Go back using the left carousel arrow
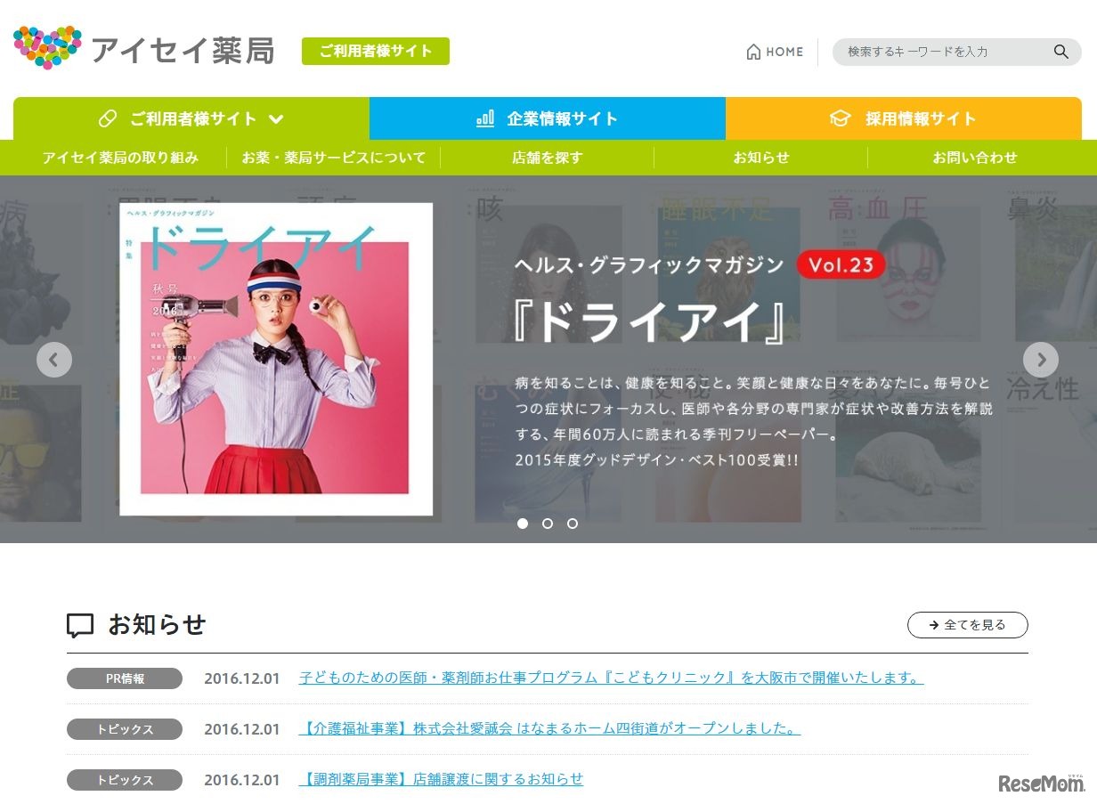This screenshot has width=1097, height=804. click(x=54, y=360)
